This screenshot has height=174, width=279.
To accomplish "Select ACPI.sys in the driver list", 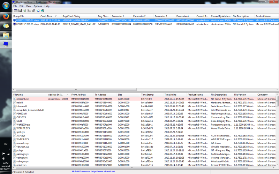I will 21,136.
